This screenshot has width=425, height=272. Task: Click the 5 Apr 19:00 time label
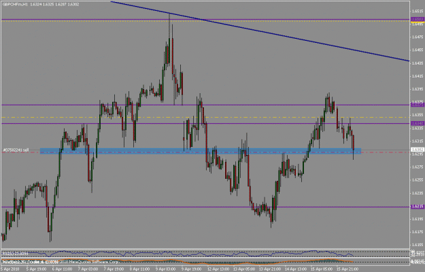coord(36,269)
